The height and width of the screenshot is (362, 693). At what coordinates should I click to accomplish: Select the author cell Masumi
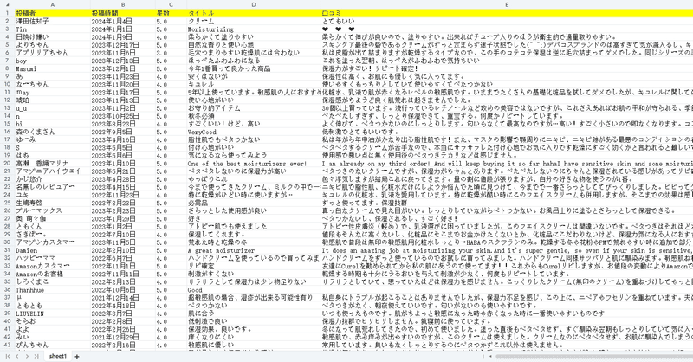[52, 68]
